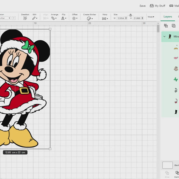Open the Warp tool dropdown
The height and width of the screenshot is (179, 179).
[x=105, y=19]
